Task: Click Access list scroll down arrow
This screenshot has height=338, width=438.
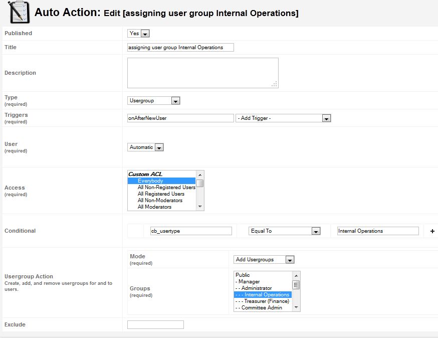Action: 200,207
